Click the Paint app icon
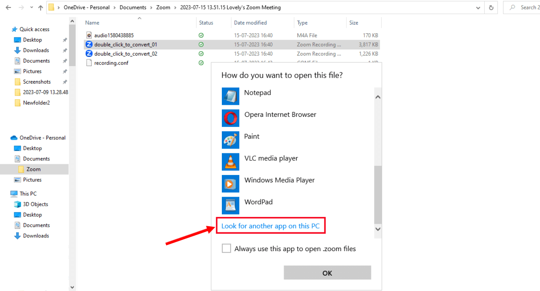Viewport: 540px width, 291px height. [231, 140]
